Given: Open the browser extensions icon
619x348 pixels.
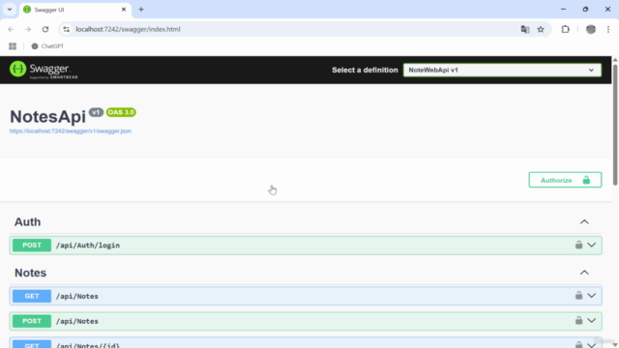Looking at the screenshot, I should click(x=565, y=29).
